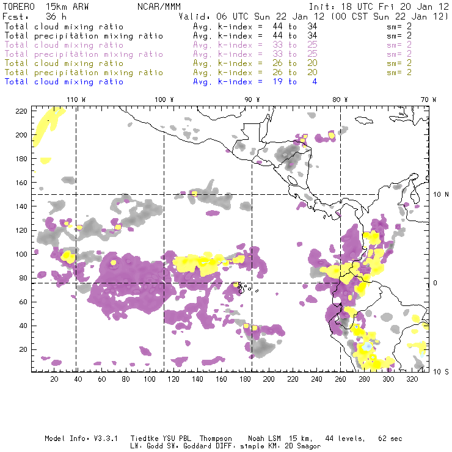Click the '62 sec' footer text
Viewport: 452px width, 452px height.
(390, 439)
